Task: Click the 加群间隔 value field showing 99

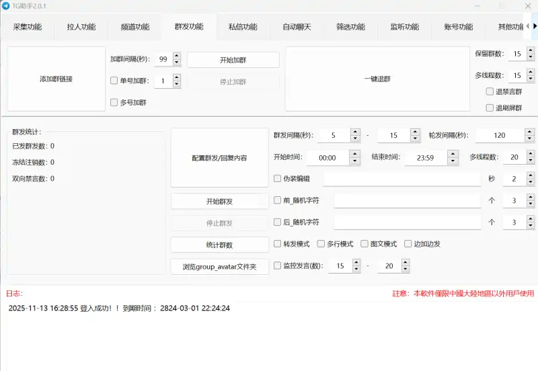Action: (163, 59)
